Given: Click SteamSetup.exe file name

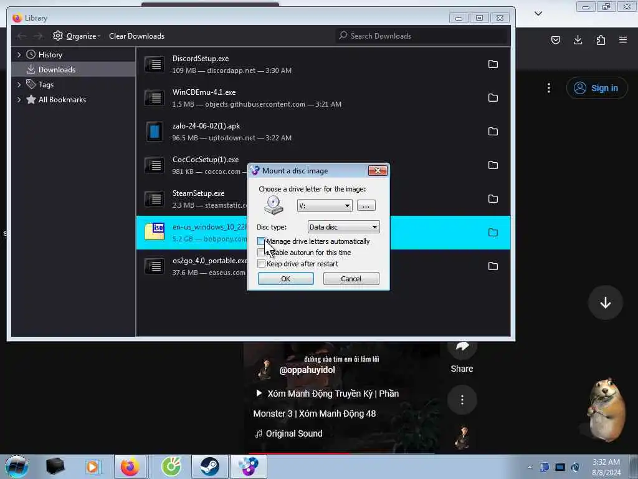Looking at the screenshot, I should pos(198,193).
